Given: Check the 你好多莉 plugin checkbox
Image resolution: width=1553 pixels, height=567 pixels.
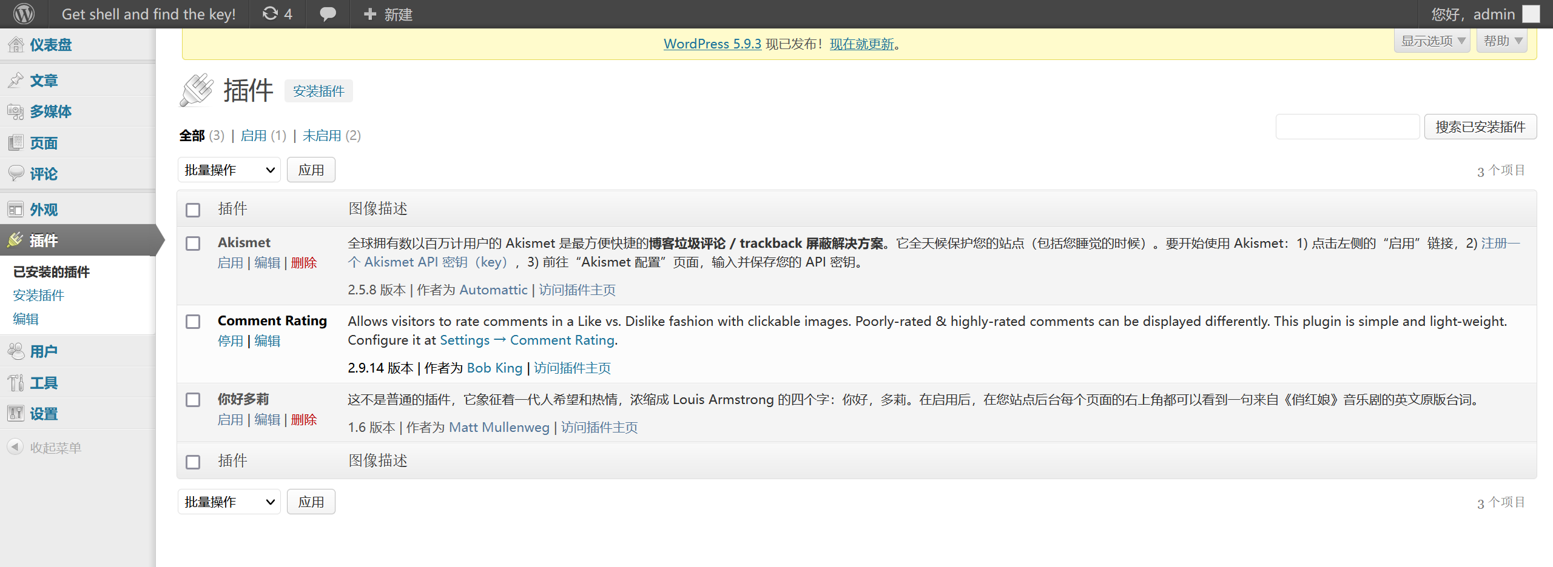Looking at the screenshot, I should tap(193, 400).
